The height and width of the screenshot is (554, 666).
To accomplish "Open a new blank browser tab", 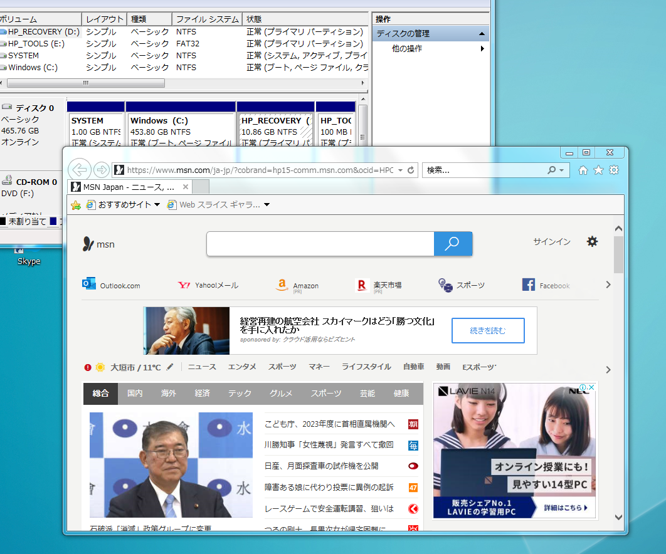I will click(x=201, y=187).
